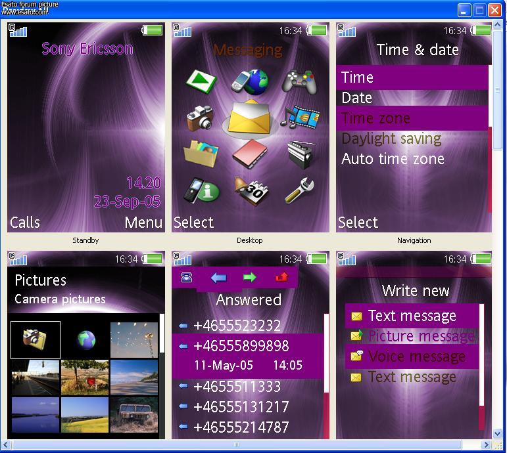
Task: Open the phone with info symbol icon
Action: click(x=201, y=191)
